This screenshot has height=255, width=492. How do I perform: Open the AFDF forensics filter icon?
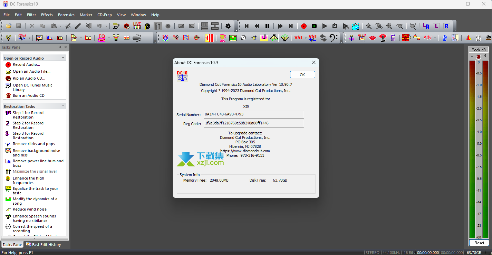[x=362, y=38]
